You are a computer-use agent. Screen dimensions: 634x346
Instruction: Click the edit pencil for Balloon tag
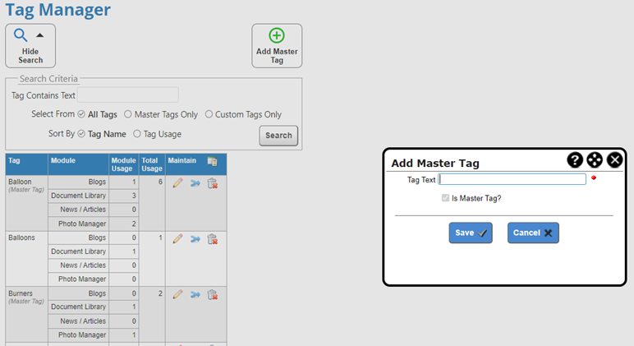[x=177, y=183]
